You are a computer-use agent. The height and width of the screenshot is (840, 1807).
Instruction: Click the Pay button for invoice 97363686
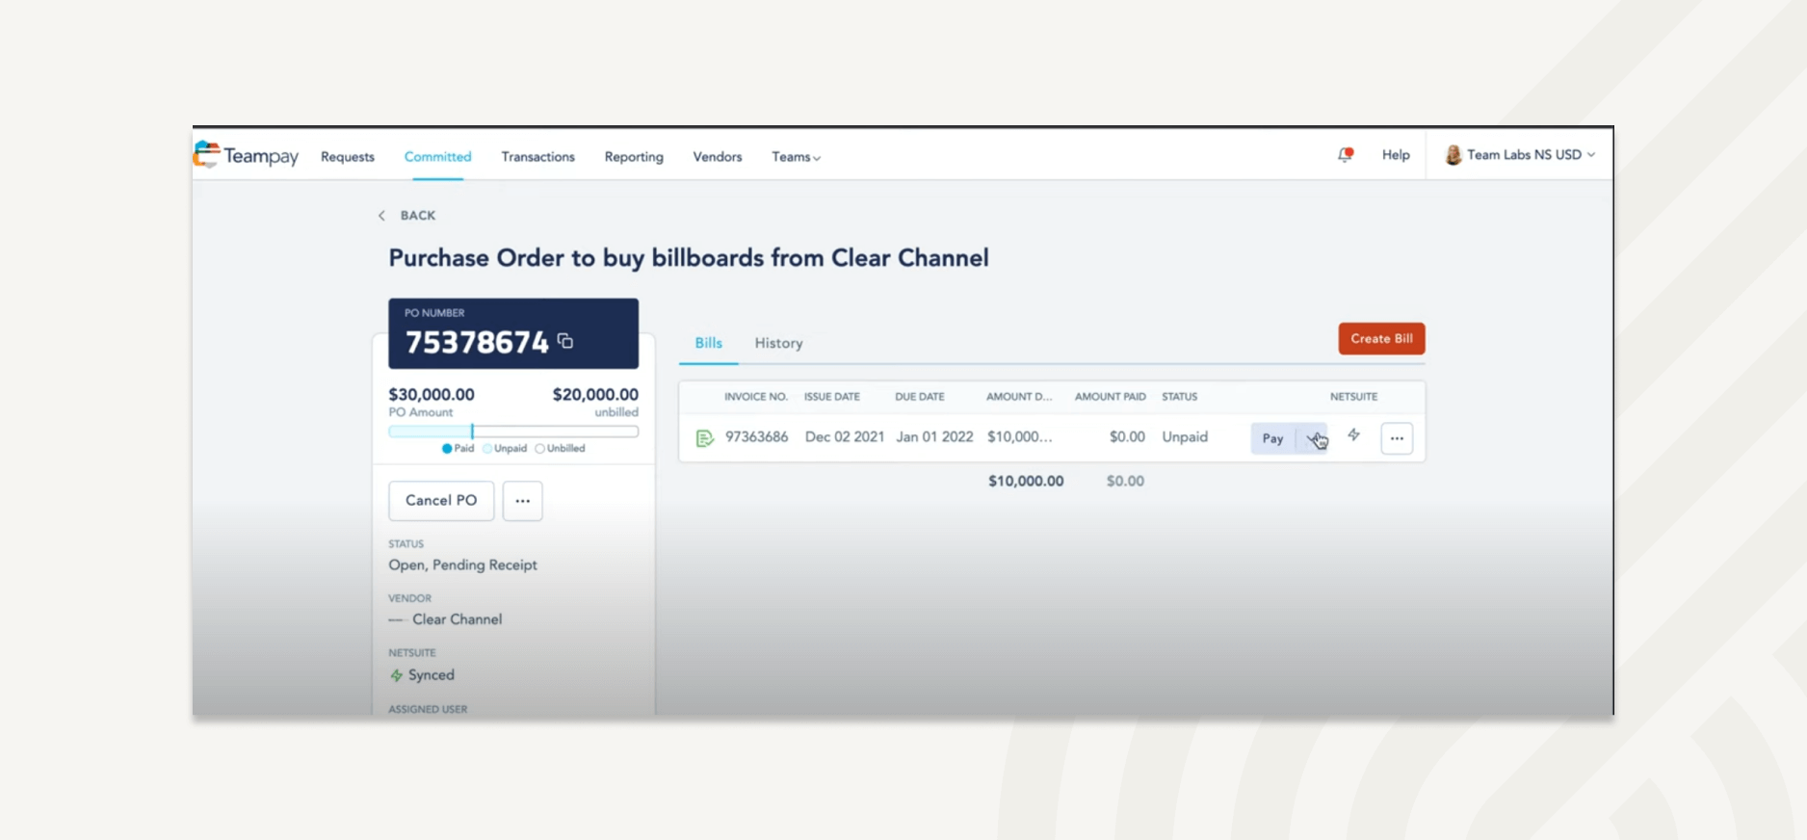pos(1273,438)
